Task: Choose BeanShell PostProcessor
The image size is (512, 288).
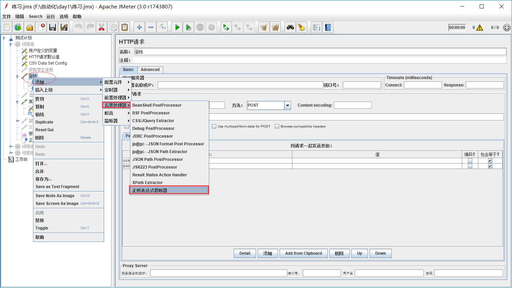Action: pos(169,105)
